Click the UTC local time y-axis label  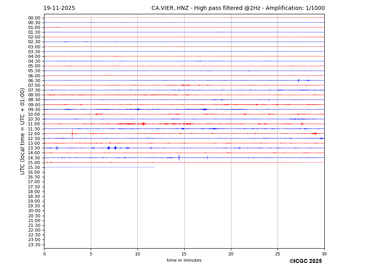point(23,131)
